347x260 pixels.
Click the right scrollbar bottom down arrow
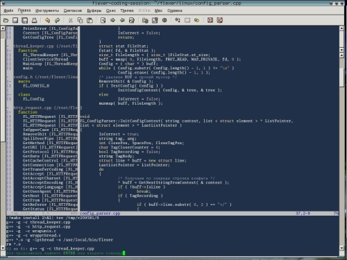[341, 248]
